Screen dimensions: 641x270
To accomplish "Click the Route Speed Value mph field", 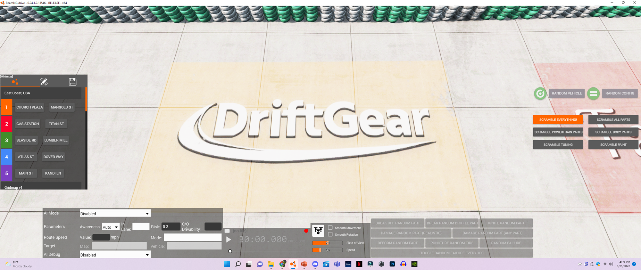I will tap(101, 237).
